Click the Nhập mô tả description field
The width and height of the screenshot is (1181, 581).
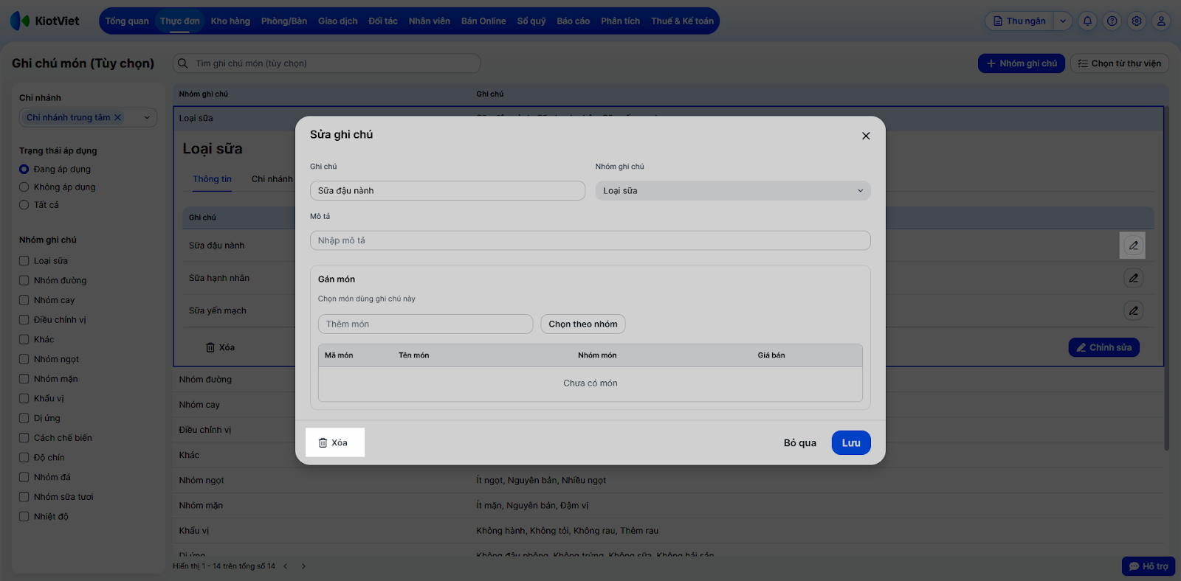coord(590,241)
